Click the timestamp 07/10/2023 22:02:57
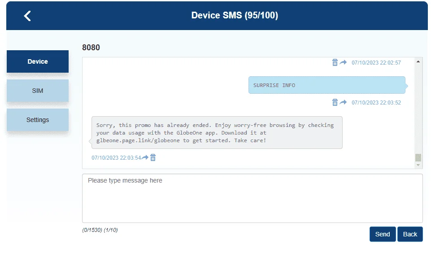 376,62
